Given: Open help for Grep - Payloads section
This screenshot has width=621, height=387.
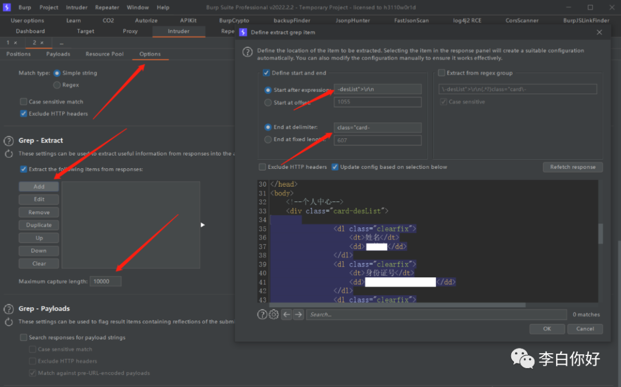Looking at the screenshot, I should [9, 309].
